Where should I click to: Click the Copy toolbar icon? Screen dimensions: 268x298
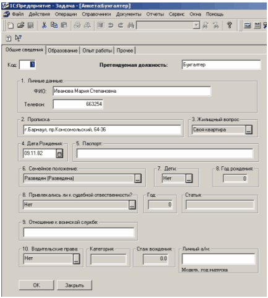[x=54, y=25]
